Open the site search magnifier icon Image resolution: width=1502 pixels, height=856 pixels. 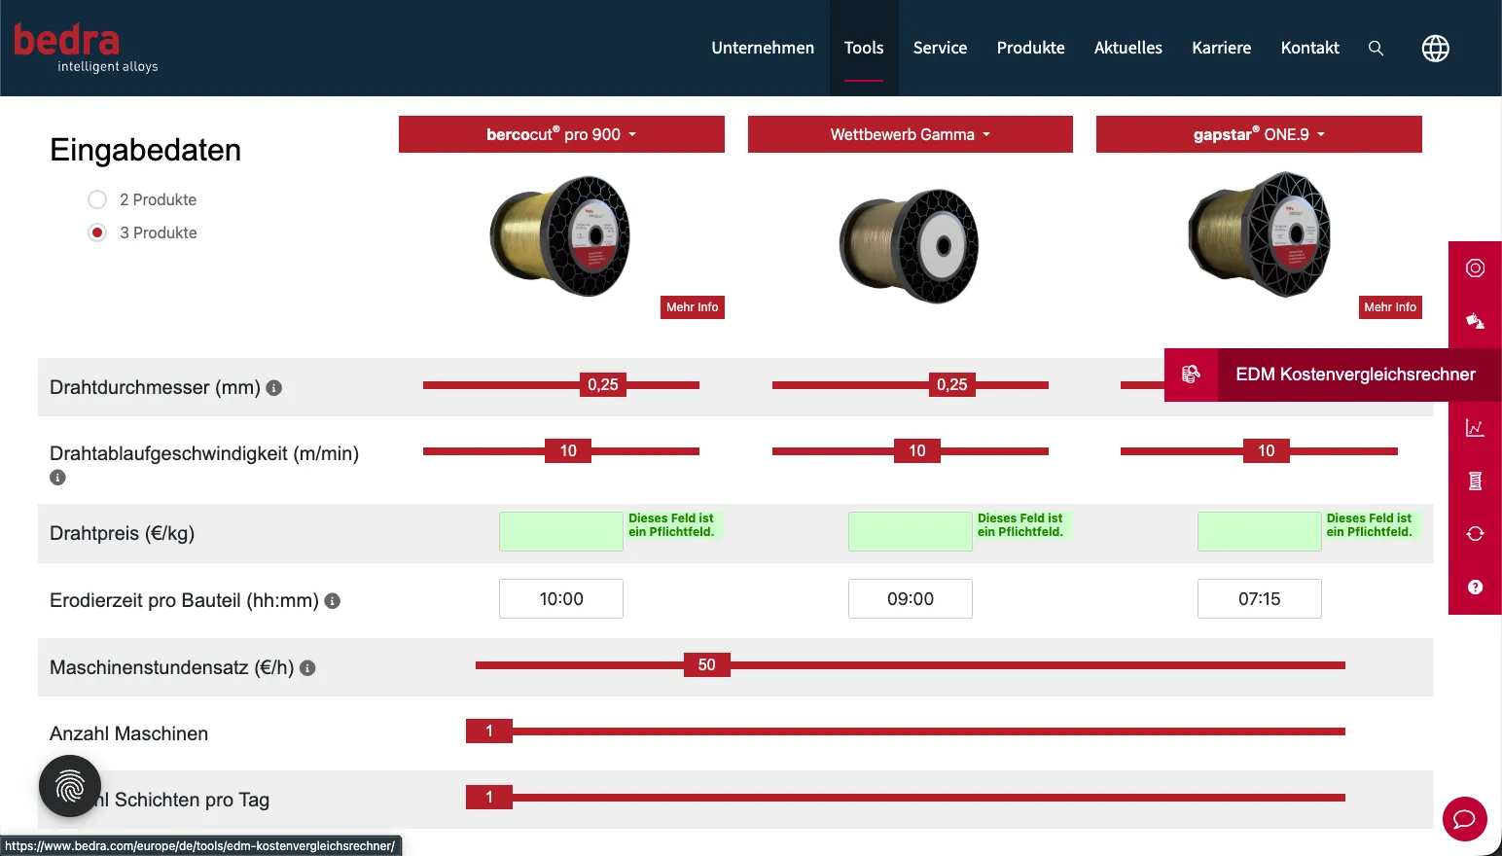(1376, 48)
